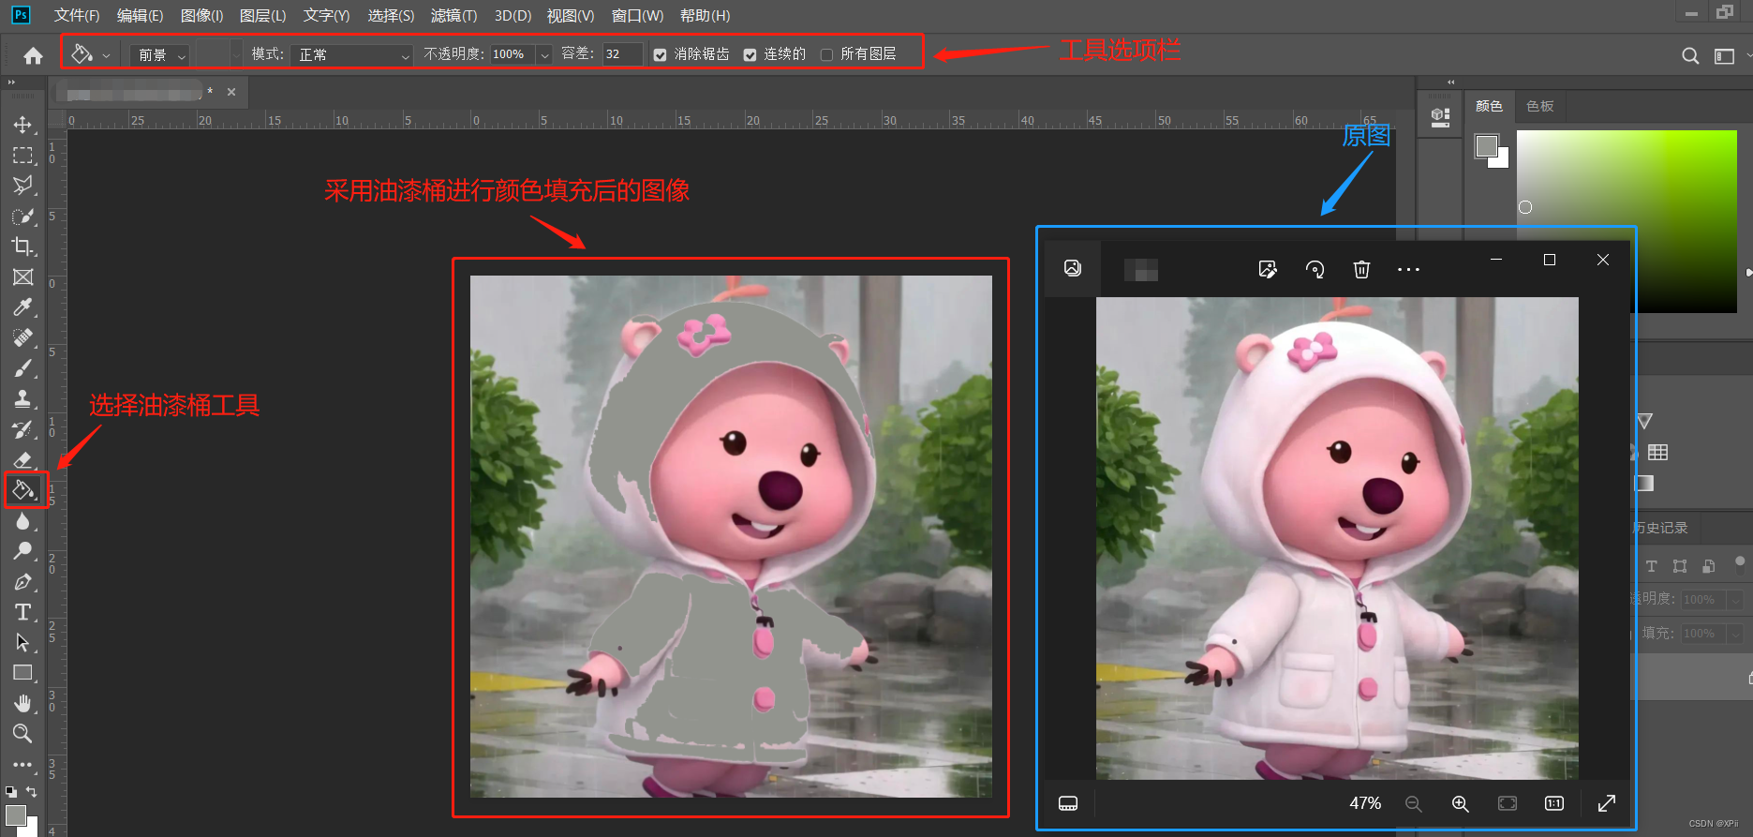Image resolution: width=1753 pixels, height=837 pixels.
Task: Open the 图像(I) menu
Action: point(201,15)
